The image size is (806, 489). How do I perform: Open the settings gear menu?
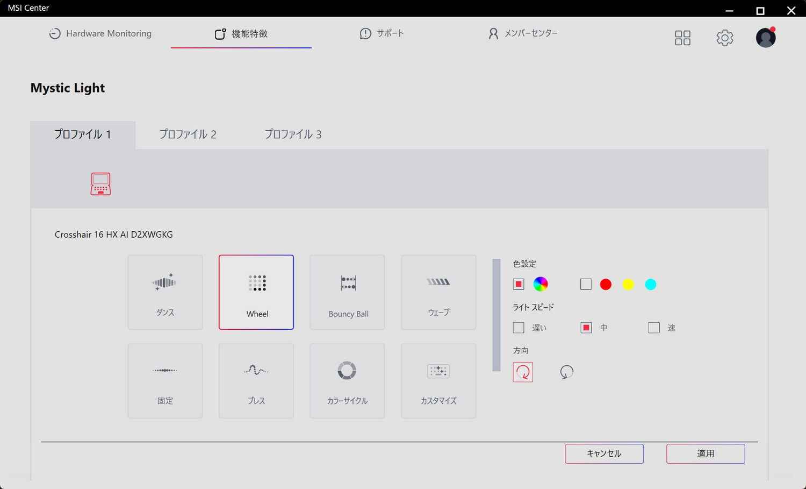pyautogui.click(x=724, y=38)
